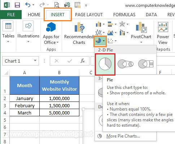Switch to the FORMULAS tab
The height and width of the screenshot is (144, 175).
124,15
